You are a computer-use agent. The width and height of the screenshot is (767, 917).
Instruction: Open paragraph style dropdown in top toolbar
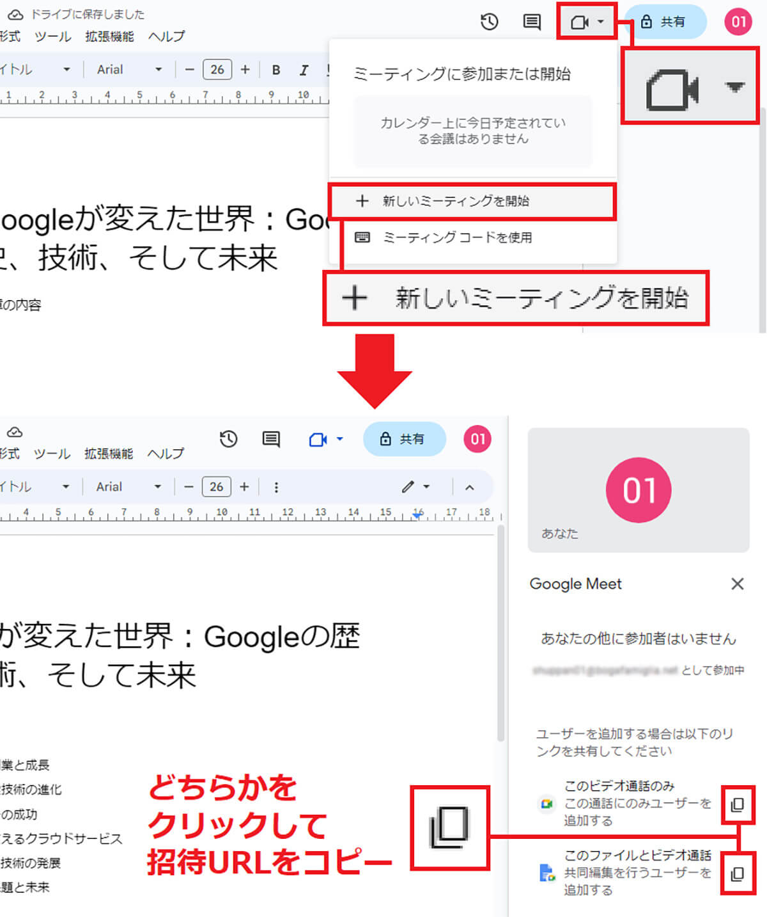click(35, 70)
